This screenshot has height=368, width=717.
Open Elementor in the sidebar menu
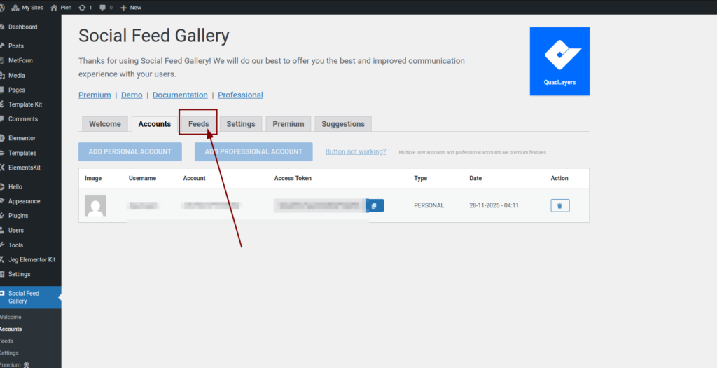point(22,138)
